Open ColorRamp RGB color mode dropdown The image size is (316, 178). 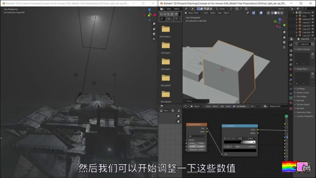coord(242,138)
